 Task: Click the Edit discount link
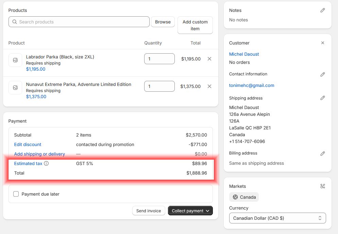coord(28,144)
